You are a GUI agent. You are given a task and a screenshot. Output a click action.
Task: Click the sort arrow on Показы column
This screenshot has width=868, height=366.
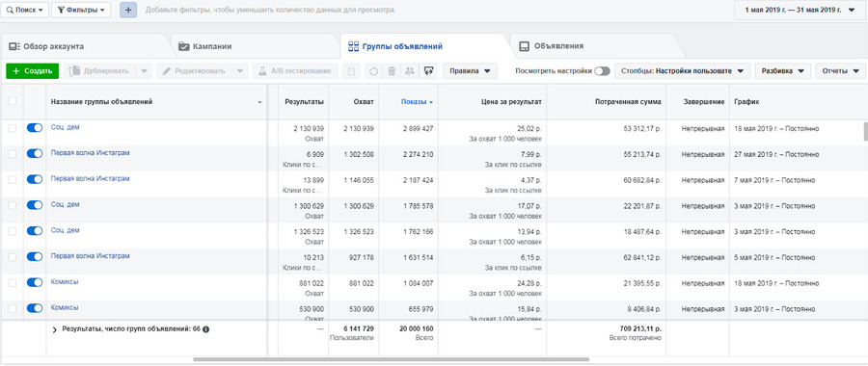click(x=431, y=102)
